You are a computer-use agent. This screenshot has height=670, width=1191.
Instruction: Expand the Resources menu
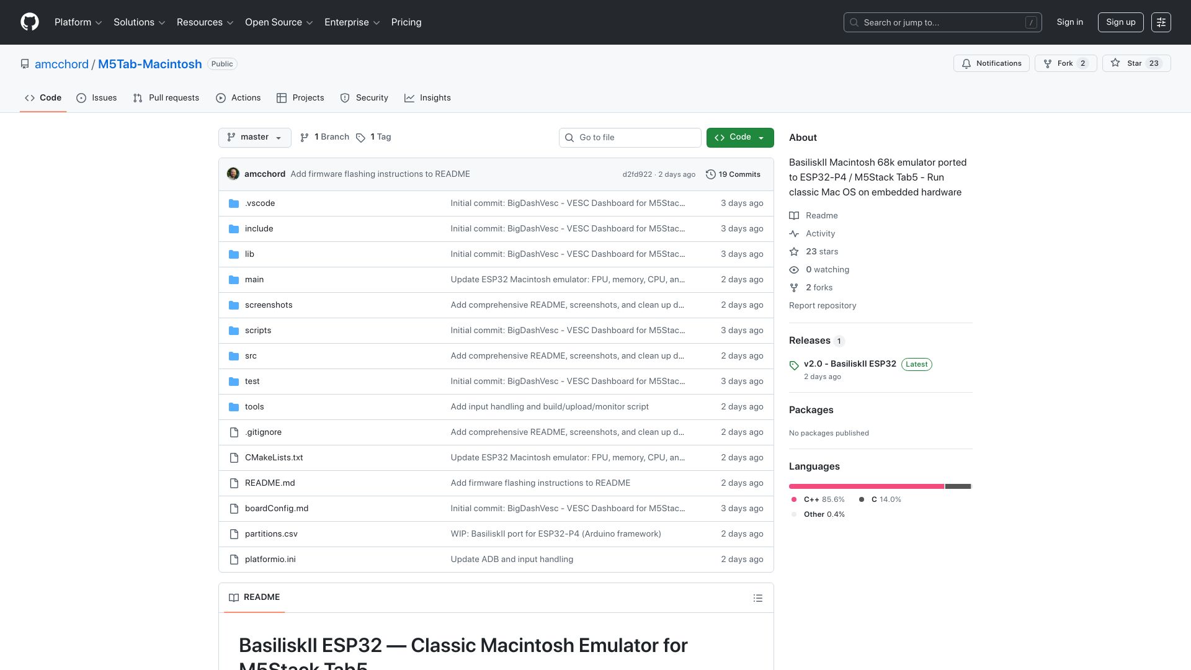[x=205, y=22]
